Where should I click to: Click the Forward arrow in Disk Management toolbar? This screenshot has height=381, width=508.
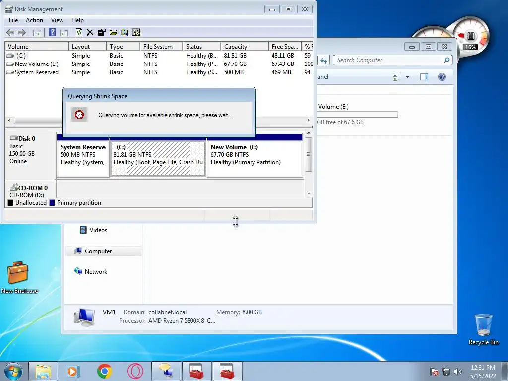22,32
